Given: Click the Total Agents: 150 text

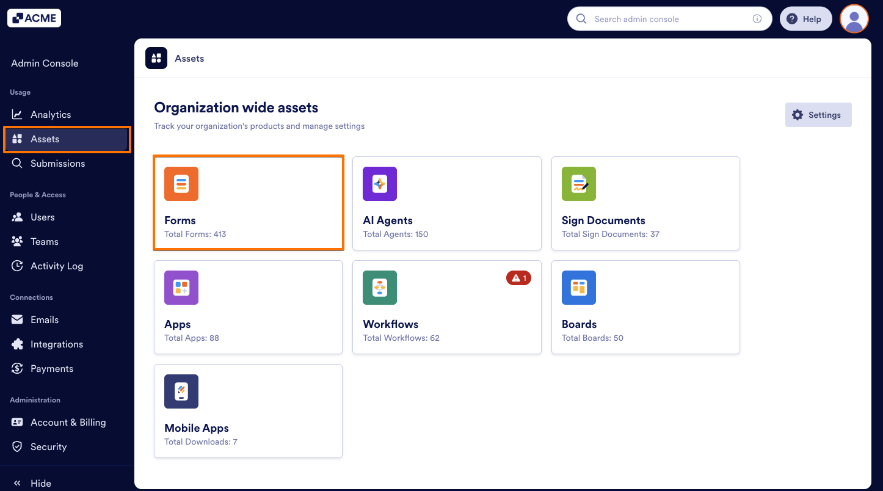Looking at the screenshot, I should click(x=396, y=234).
